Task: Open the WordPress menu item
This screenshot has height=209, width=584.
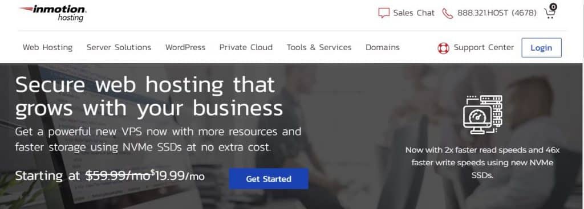Action: click(185, 48)
